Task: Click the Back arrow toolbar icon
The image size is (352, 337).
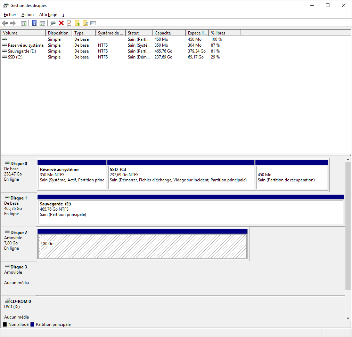Action: (x=5, y=23)
